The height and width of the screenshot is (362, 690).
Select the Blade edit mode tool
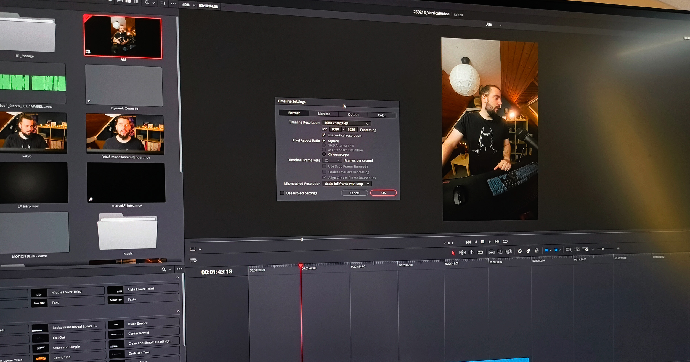(480, 252)
